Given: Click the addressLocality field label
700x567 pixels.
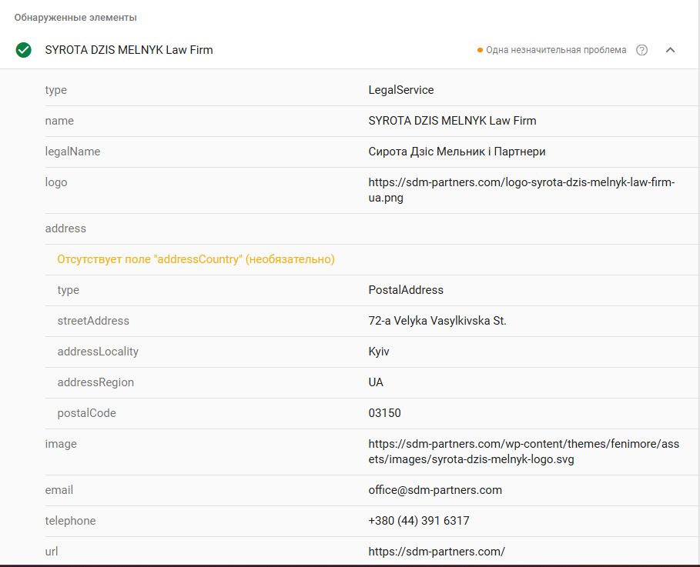Looking at the screenshot, I should pyautogui.click(x=98, y=352).
